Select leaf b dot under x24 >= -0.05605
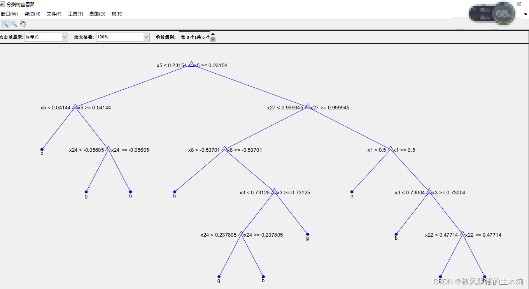This screenshot has height=289, width=529. pos(130,192)
